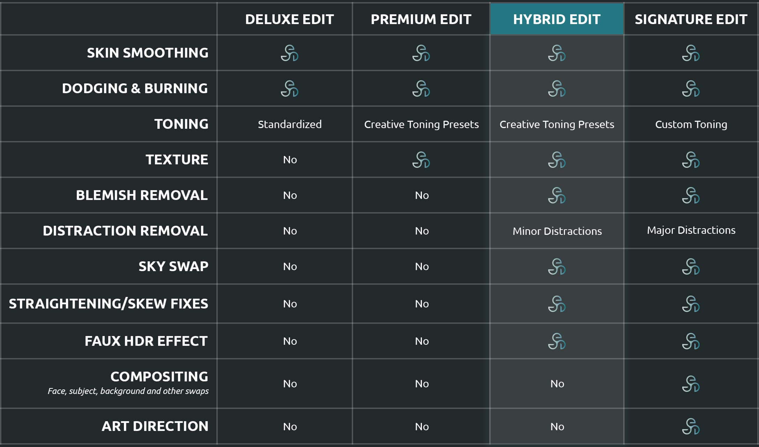Click the Compositing row label

pyautogui.click(x=159, y=377)
